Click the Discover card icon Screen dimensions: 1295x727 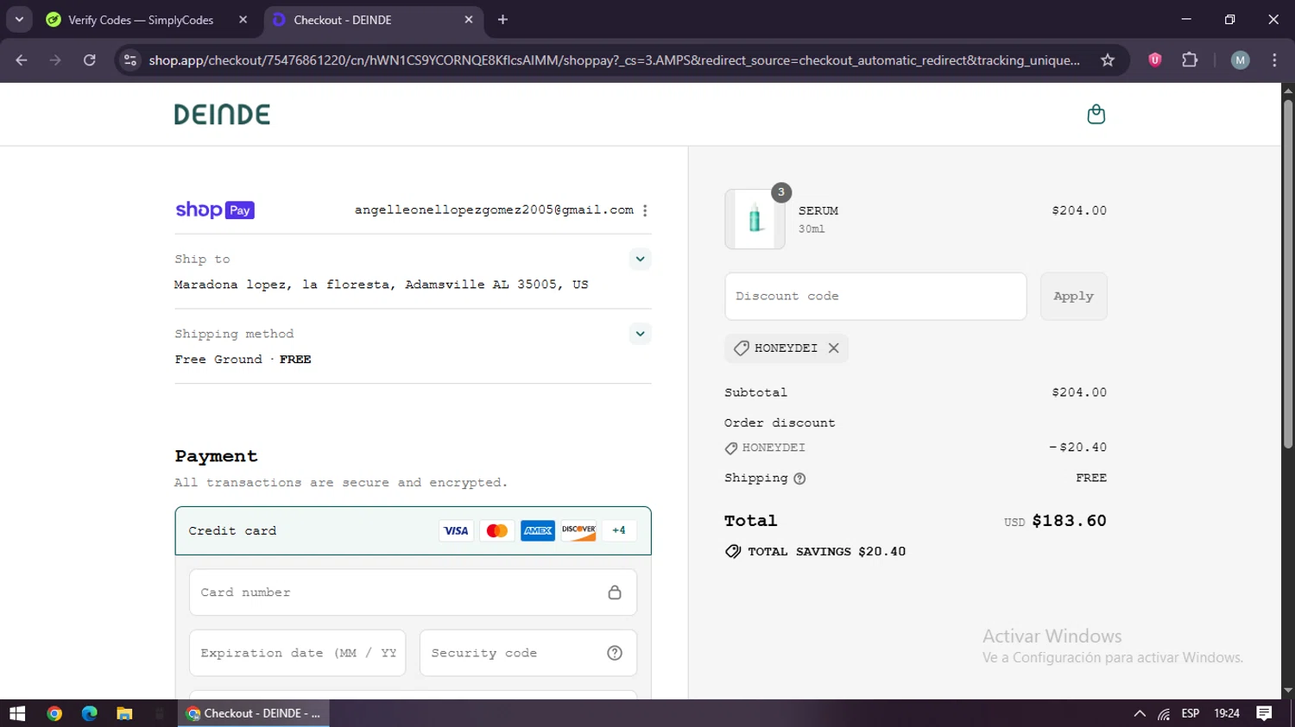point(578,530)
